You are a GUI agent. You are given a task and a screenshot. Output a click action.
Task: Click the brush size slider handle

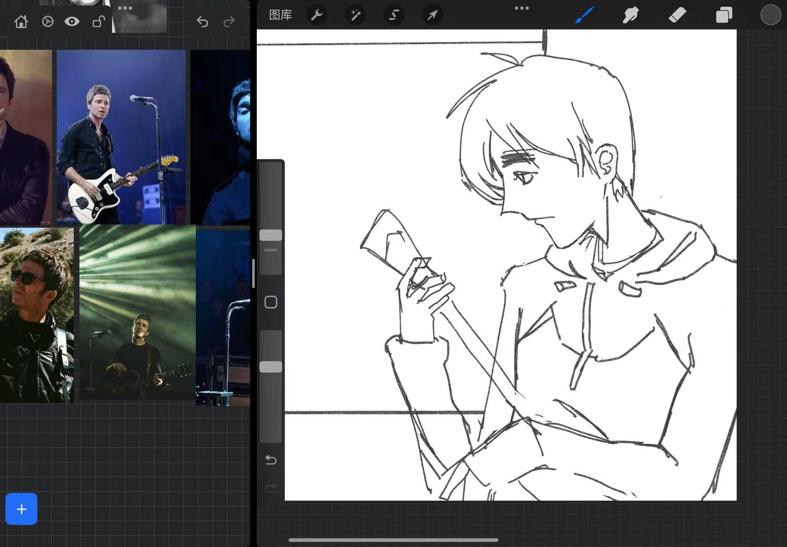pos(271,235)
